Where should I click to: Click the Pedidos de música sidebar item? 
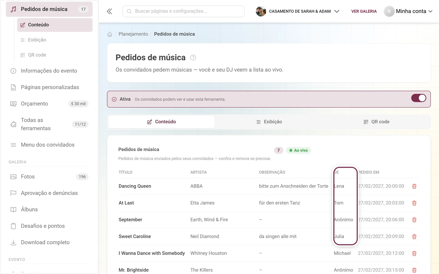pyautogui.click(x=49, y=9)
